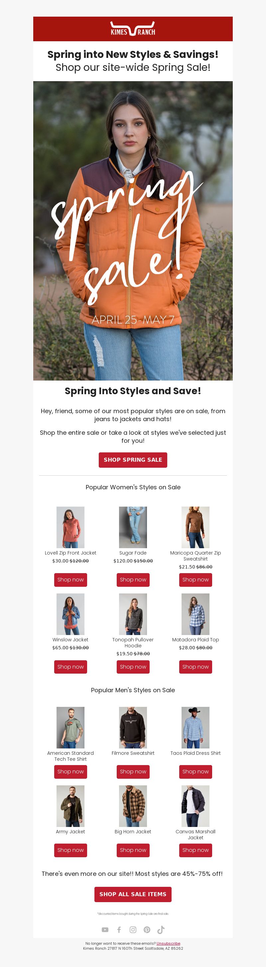Open the Pinterest social icon
This screenshot has width=266, height=967.
147,929
